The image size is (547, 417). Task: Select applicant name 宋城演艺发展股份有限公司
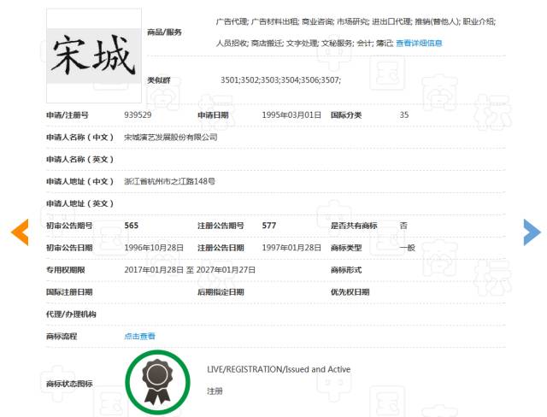[x=171, y=138]
